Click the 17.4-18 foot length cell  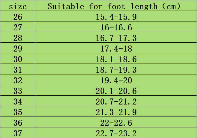pyautogui.click(x=116, y=49)
